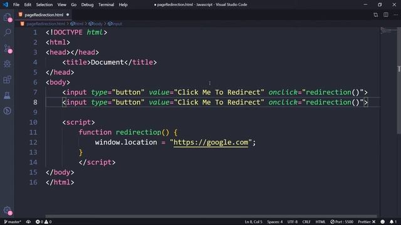
Task: Click line number 12 in the gutter
Action: click(x=33, y=142)
